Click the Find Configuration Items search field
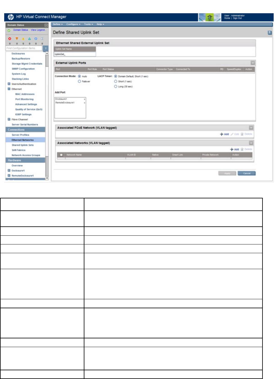The height and width of the screenshot is (379, 276). pyautogui.click(x=24, y=48)
